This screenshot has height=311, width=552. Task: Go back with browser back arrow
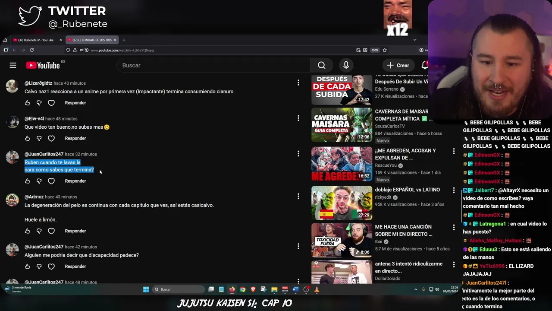14,50
